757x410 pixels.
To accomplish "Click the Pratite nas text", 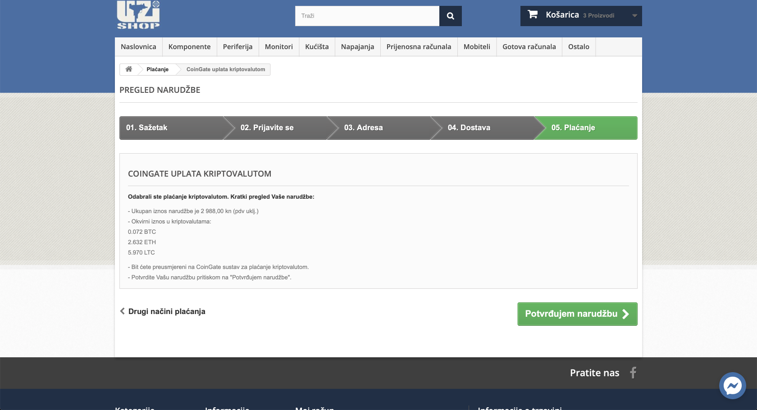I will pos(595,373).
